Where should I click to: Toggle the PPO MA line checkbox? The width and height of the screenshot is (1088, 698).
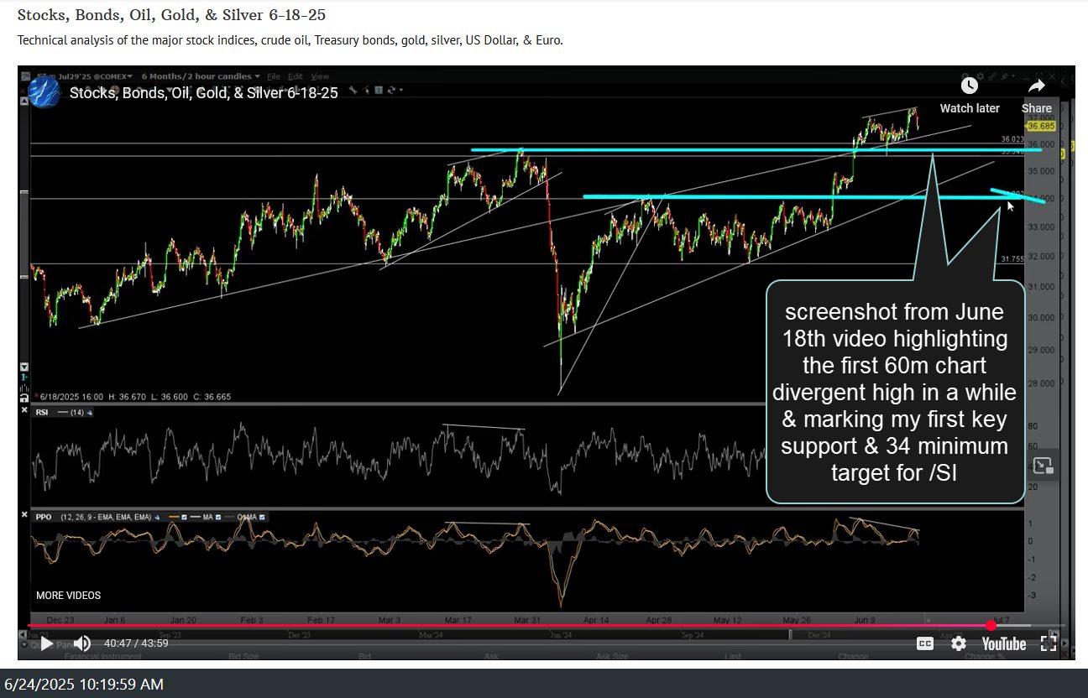click(x=217, y=518)
